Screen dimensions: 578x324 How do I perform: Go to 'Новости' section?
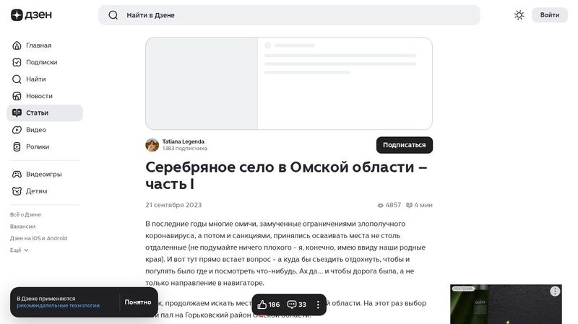pyautogui.click(x=39, y=96)
